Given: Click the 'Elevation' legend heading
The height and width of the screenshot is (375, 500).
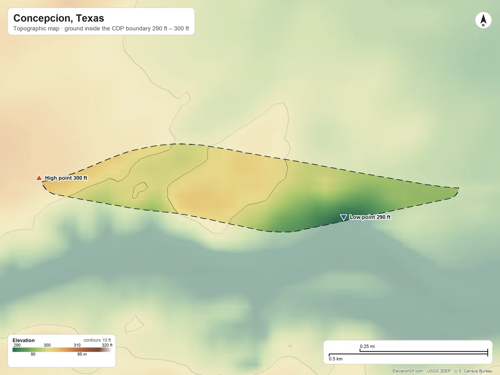Looking at the screenshot, I should click(24, 340).
